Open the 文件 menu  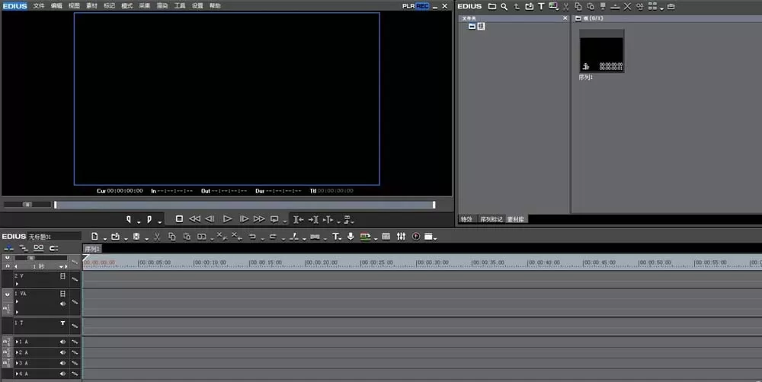pyautogui.click(x=38, y=6)
